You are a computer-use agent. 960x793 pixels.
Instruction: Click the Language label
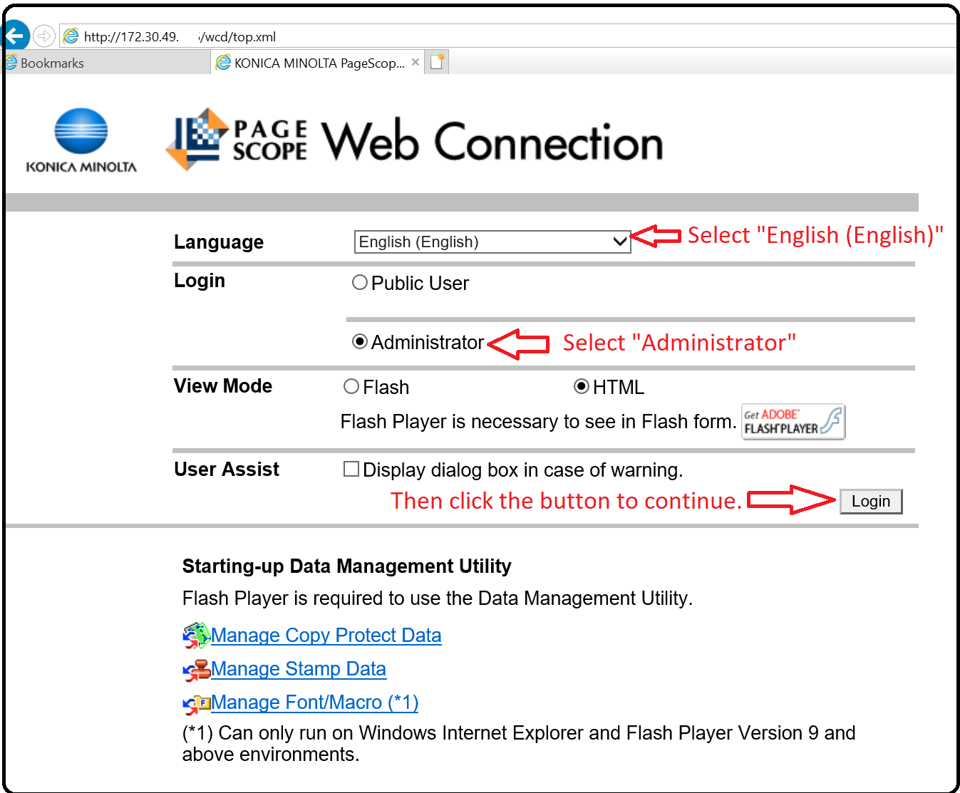219,242
